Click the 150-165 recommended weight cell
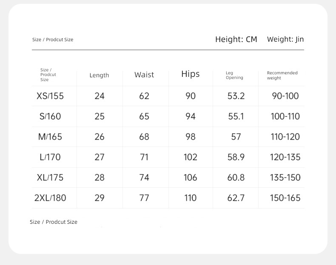 [285, 198]
